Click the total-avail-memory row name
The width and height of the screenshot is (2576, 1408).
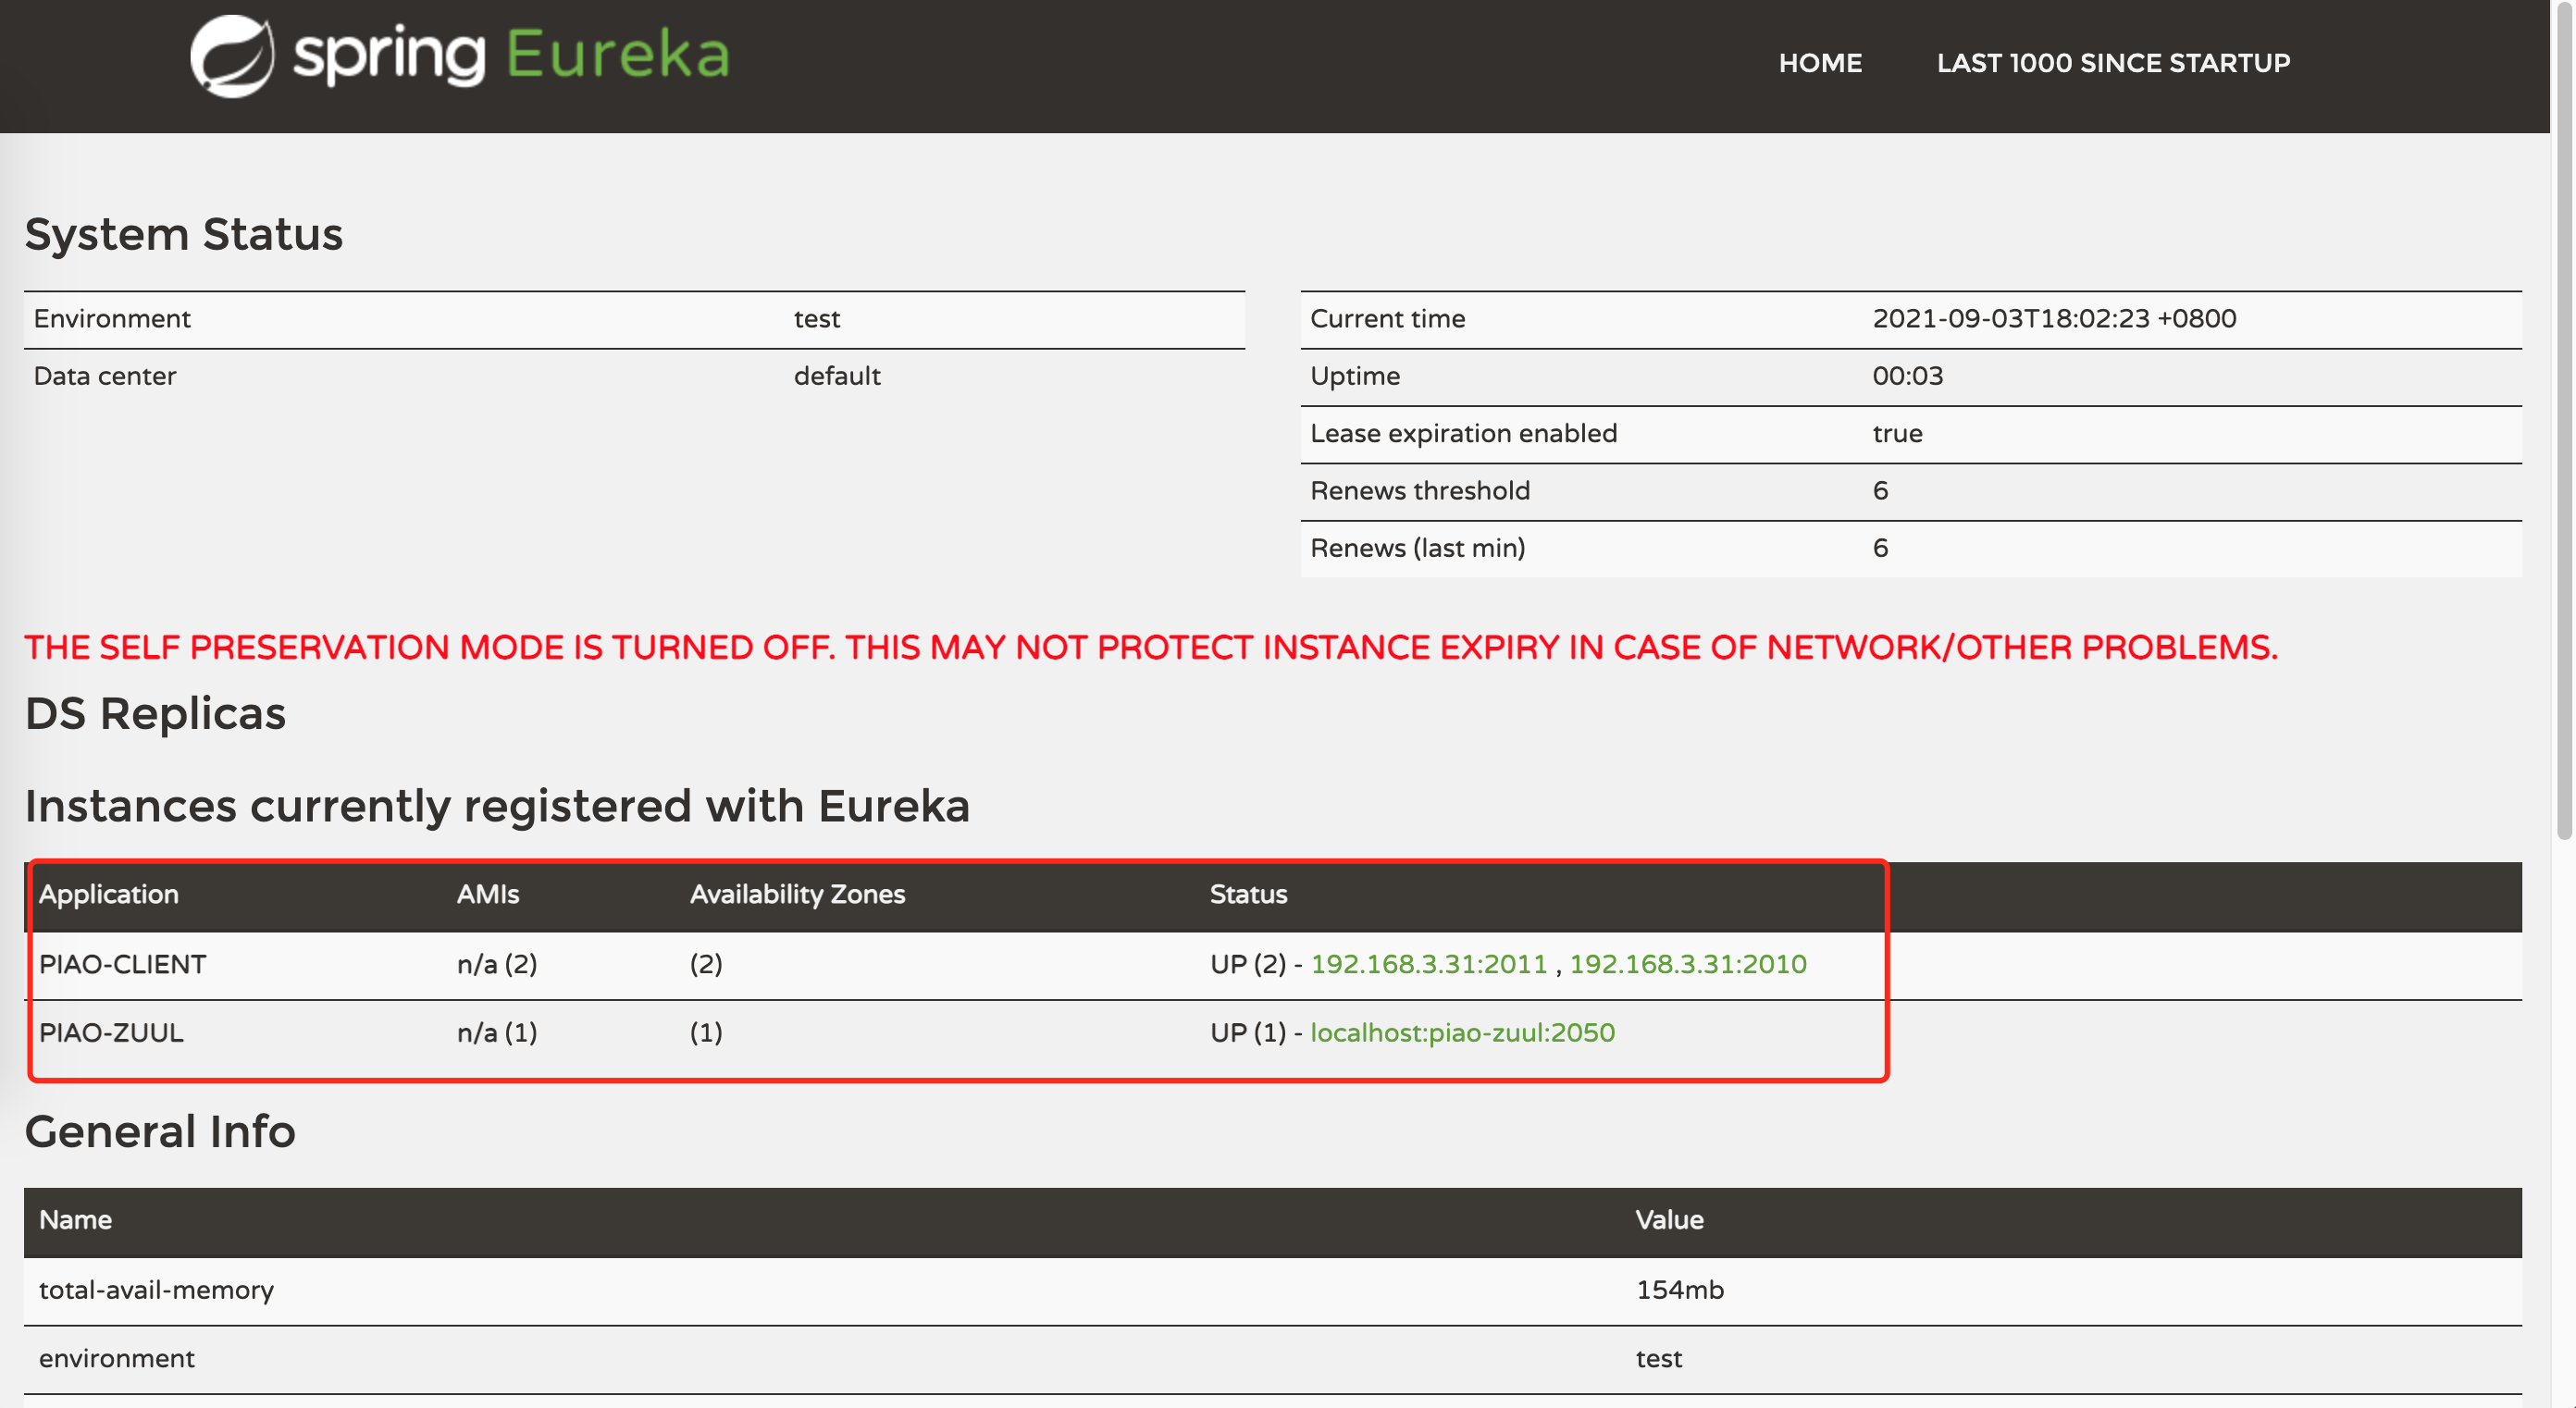[x=156, y=1290]
